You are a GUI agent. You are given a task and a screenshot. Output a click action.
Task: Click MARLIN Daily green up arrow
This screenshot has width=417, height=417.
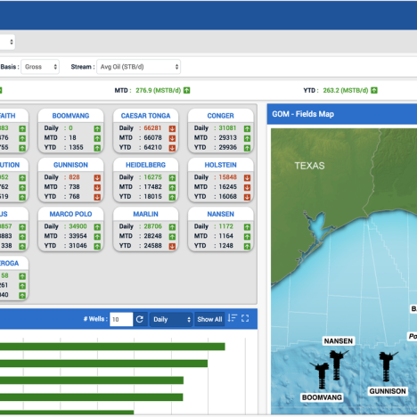(x=172, y=227)
